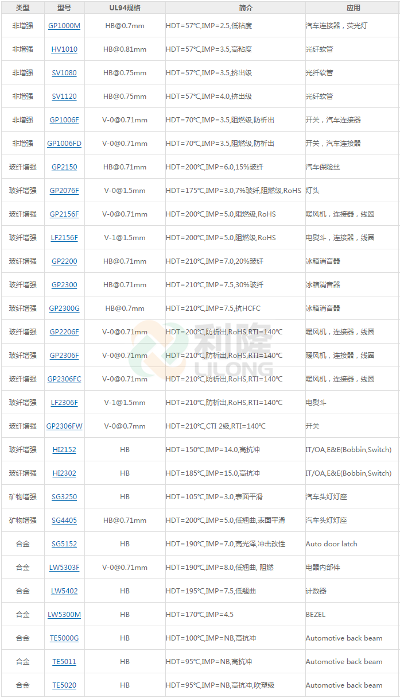Open the SG5152 alloy model link
Viewport: 400px width, 698px height.
64,544
